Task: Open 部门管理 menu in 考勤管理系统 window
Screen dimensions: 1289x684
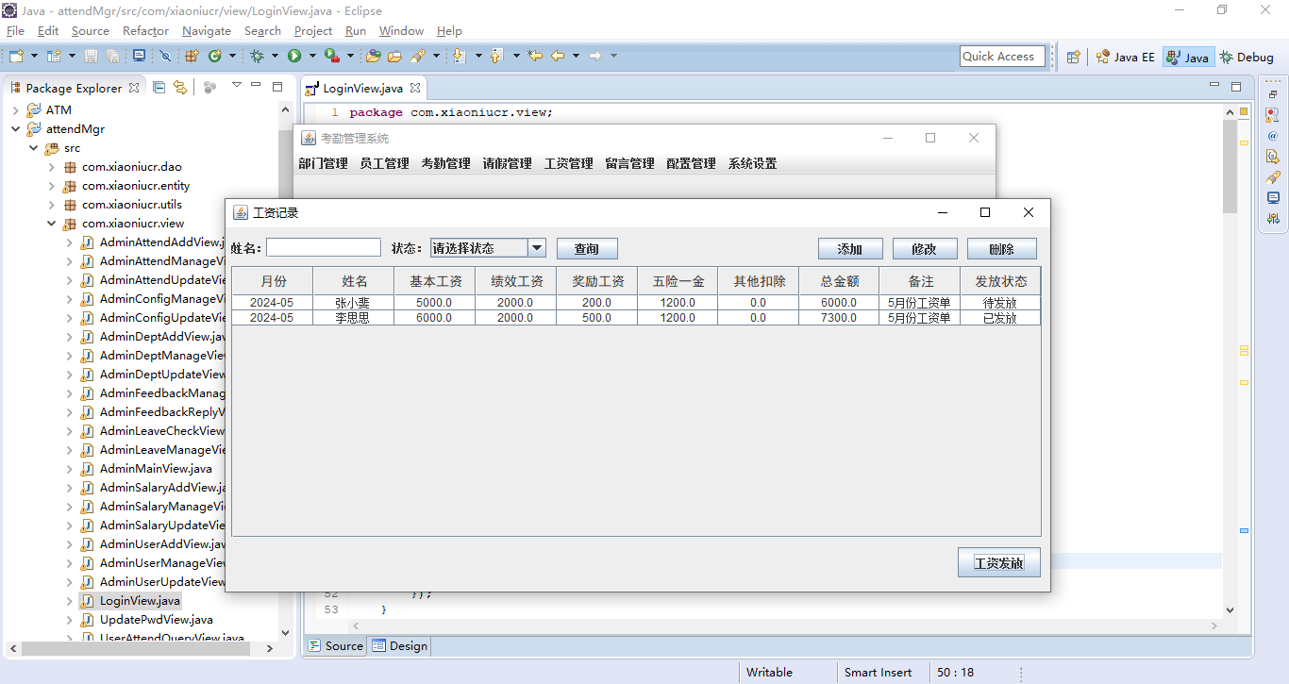Action: point(323,163)
